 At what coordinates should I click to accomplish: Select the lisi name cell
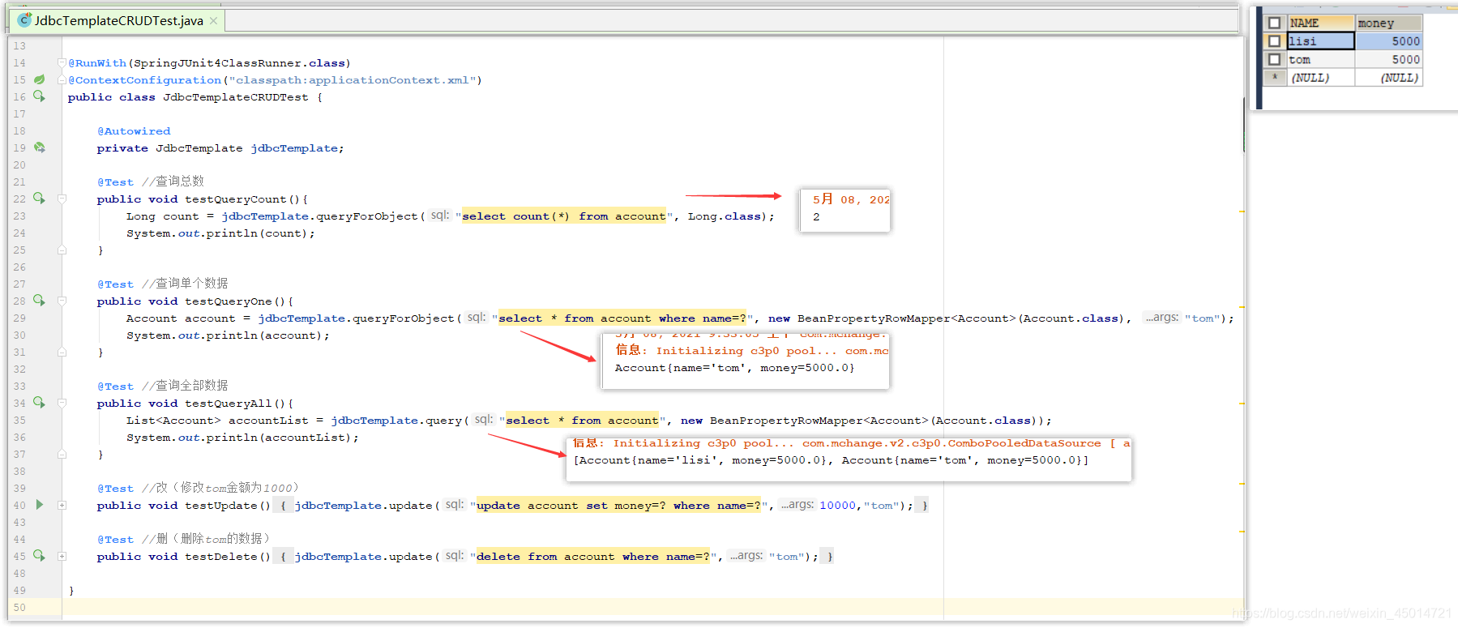tap(1321, 41)
